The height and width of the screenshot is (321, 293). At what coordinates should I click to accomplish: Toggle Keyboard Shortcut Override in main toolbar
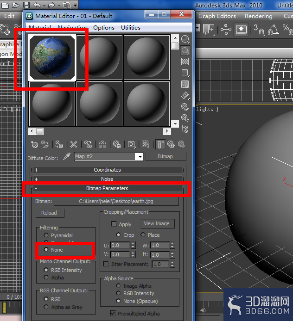[241, 30]
